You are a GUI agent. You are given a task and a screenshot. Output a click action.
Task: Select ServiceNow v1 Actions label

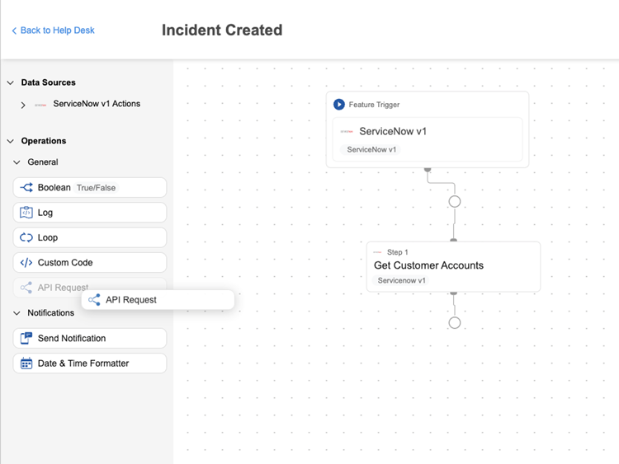[97, 104]
